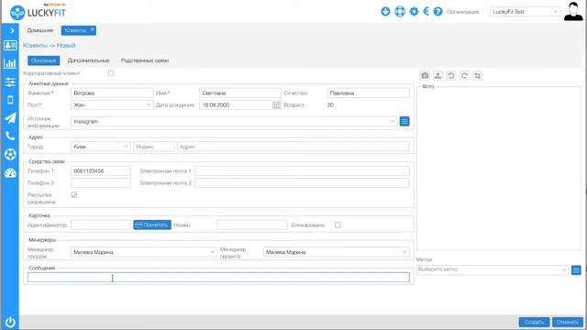587x330 pixels.
Task: Click the Отменить button
Action: point(568,322)
